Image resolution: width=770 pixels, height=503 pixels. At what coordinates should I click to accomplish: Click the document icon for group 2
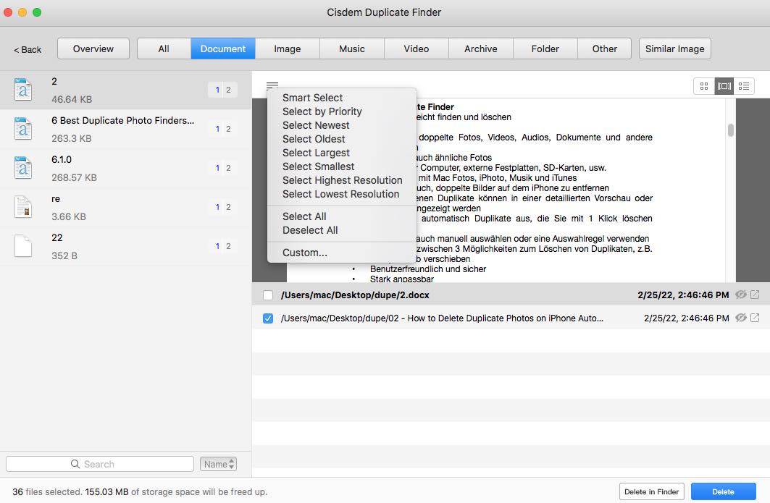(23, 89)
